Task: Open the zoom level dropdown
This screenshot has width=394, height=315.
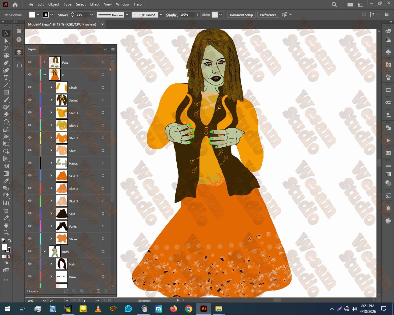Action: (44, 301)
